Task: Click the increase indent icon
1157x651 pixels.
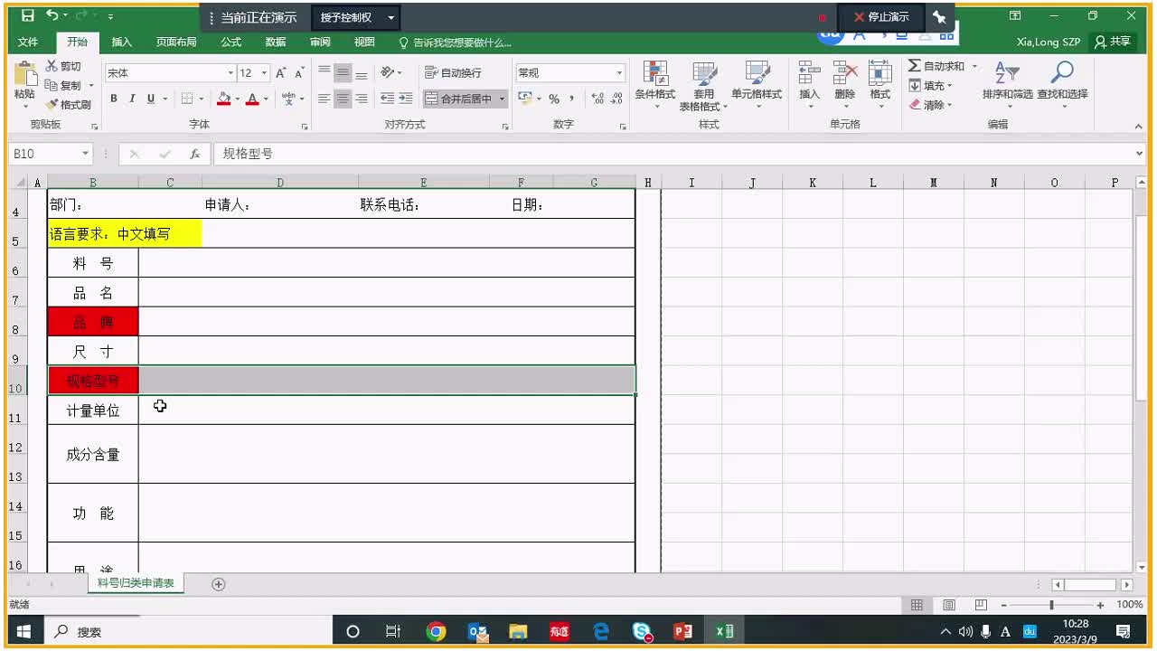Action: click(406, 99)
